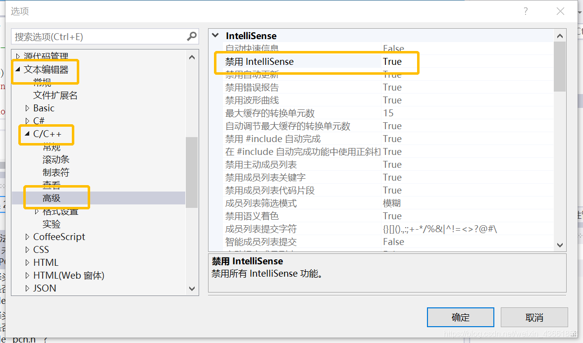The width and height of the screenshot is (583, 343).
Task: Click True value of 禁用 IntelliSense
Action: pos(392,62)
